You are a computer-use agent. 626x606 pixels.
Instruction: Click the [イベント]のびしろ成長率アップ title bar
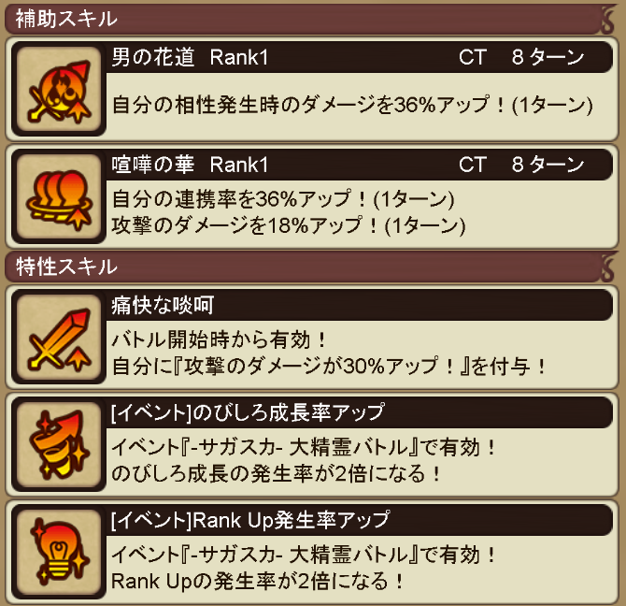click(360, 412)
